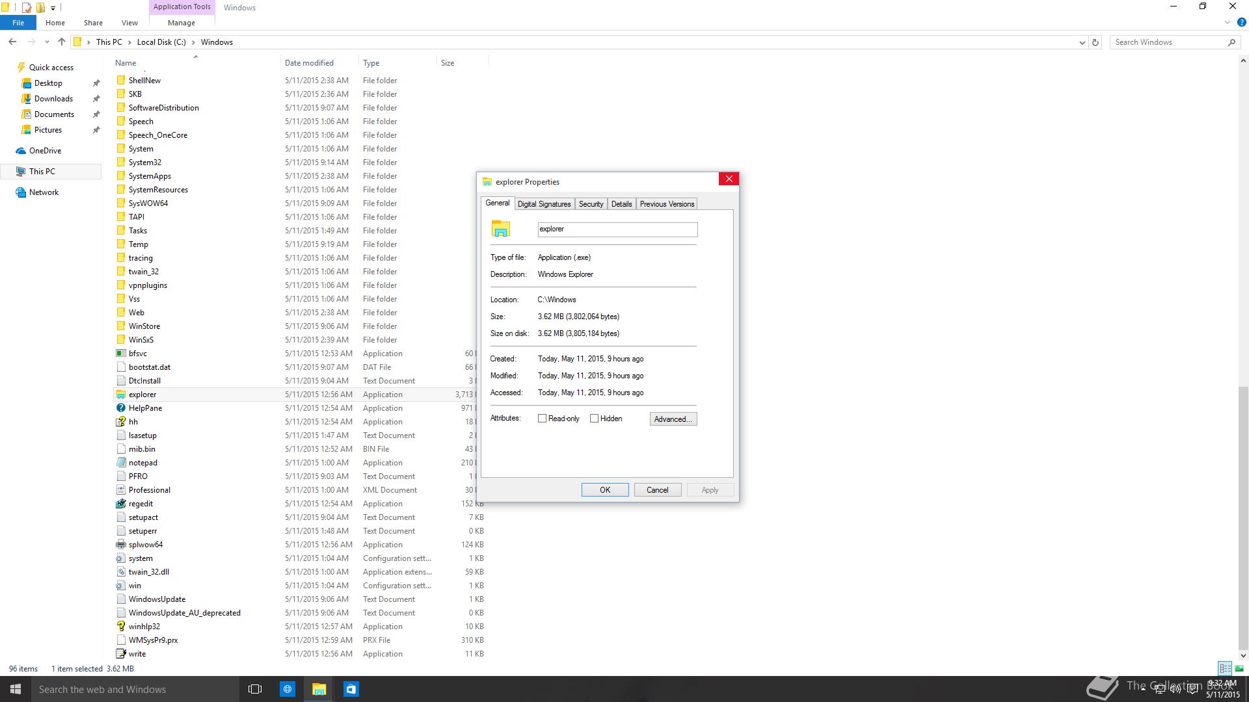
Task: Go back with the Back arrow
Action: coord(12,42)
